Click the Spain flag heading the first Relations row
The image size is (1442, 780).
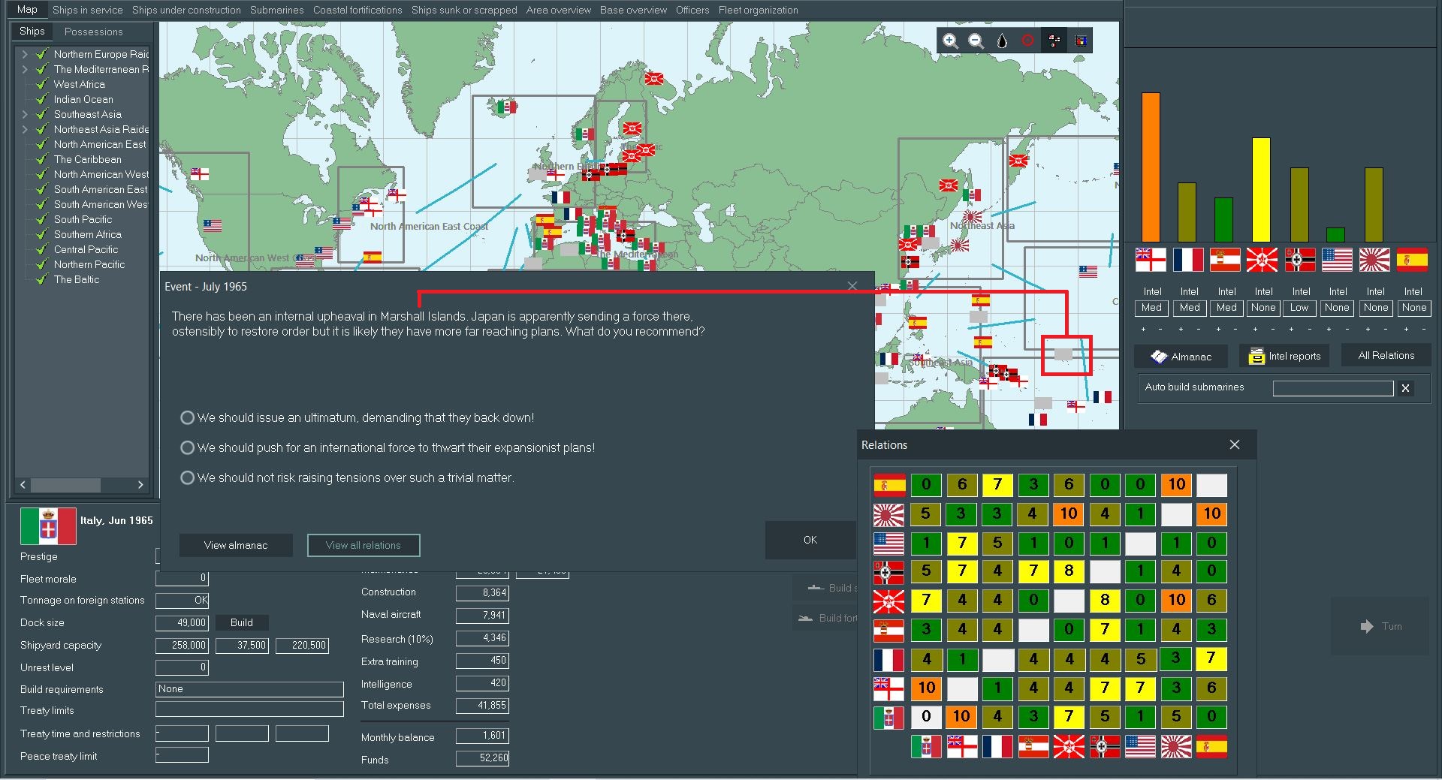coord(888,485)
